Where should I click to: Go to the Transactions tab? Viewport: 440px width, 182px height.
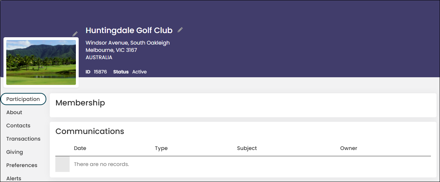tap(23, 139)
